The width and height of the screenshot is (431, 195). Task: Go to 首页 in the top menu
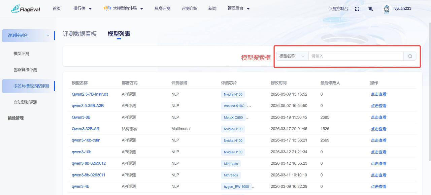pyautogui.click(x=57, y=9)
